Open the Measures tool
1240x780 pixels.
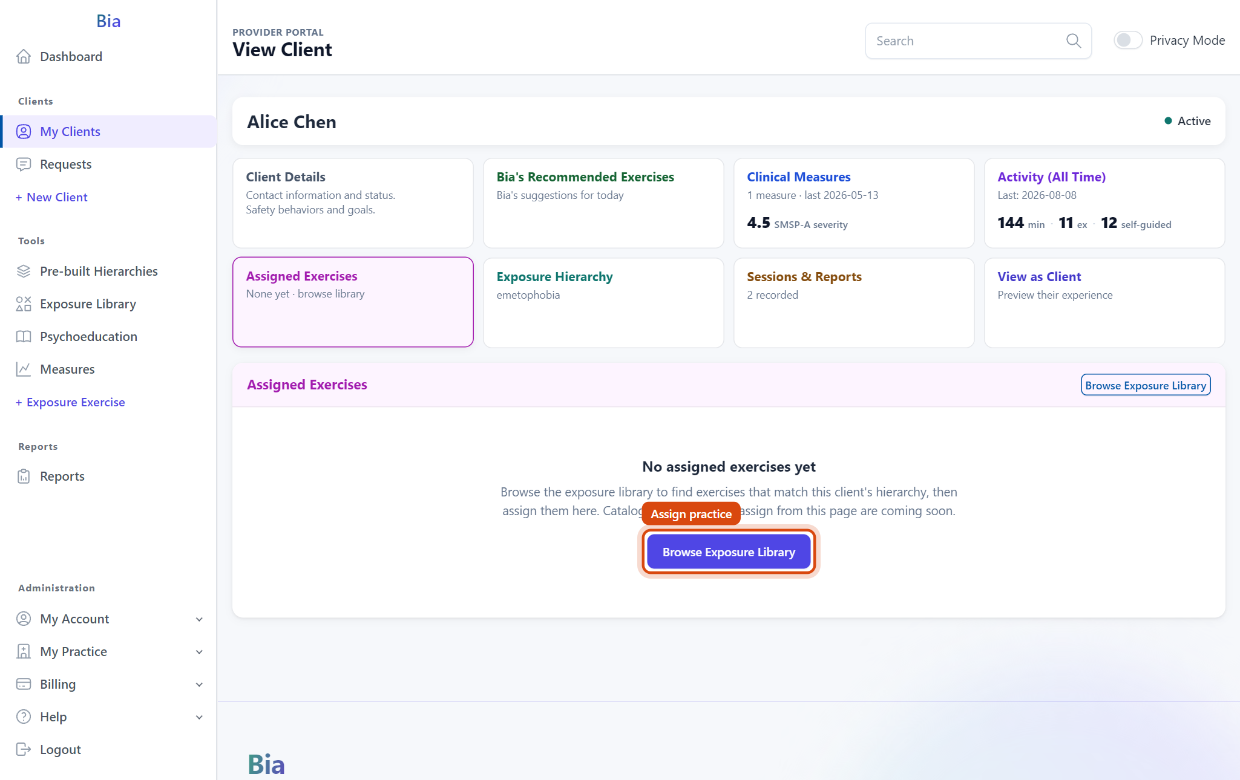(x=108, y=369)
